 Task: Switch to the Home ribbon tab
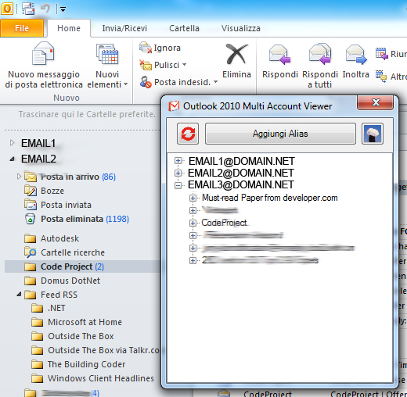coord(69,28)
